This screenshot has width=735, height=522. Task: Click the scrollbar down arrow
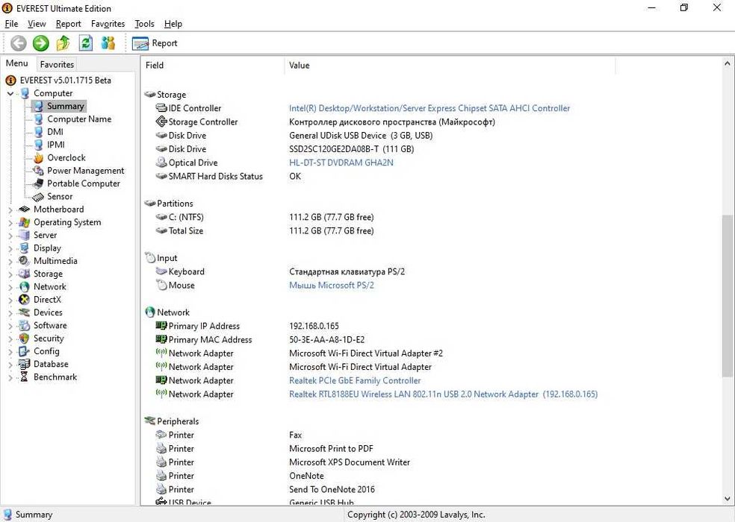click(727, 499)
